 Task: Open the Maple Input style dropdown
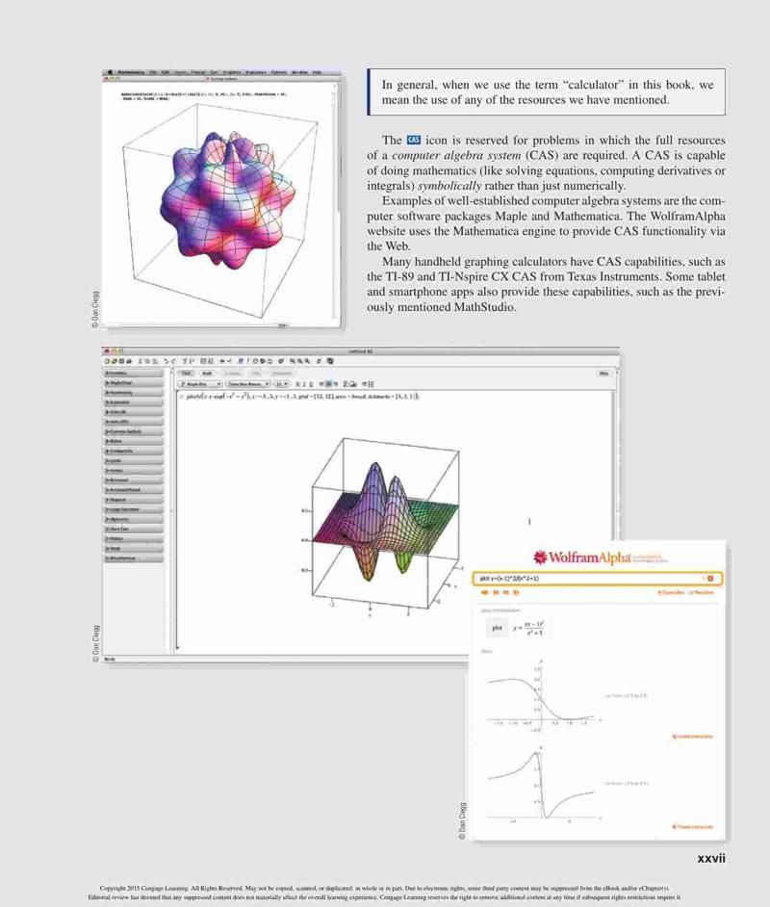point(200,383)
